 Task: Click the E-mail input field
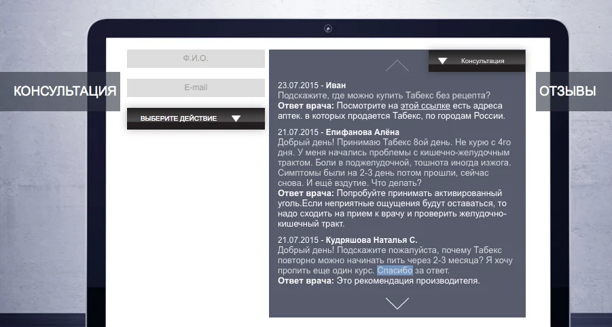point(196,88)
